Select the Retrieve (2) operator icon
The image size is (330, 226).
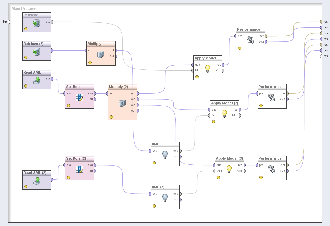(37, 52)
